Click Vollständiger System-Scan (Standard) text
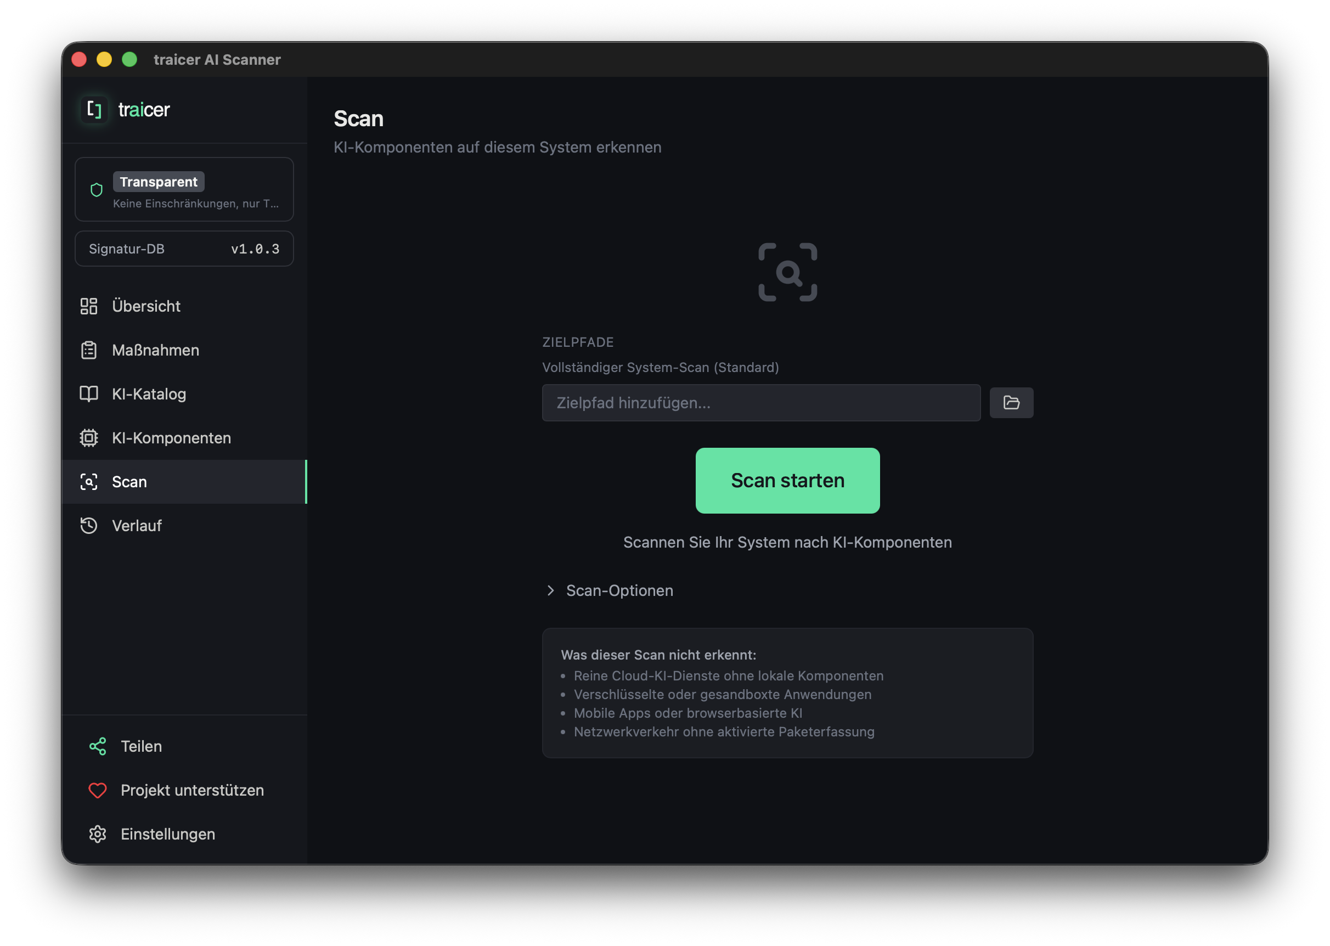Image resolution: width=1330 pixels, height=946 pixels. pyautogui.click(x=661, y=368)
